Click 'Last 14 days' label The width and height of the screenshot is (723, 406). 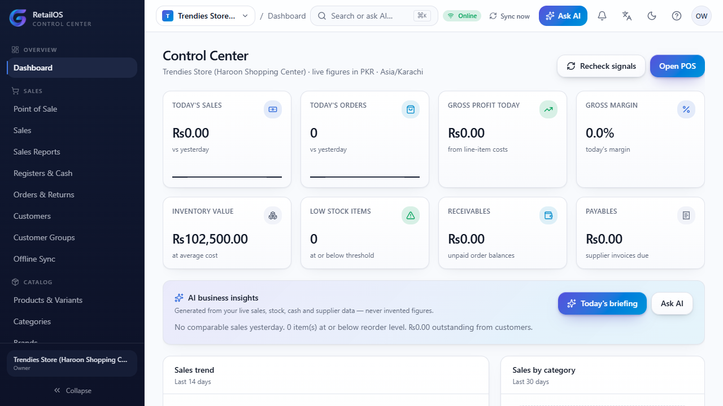pos(193,382)
